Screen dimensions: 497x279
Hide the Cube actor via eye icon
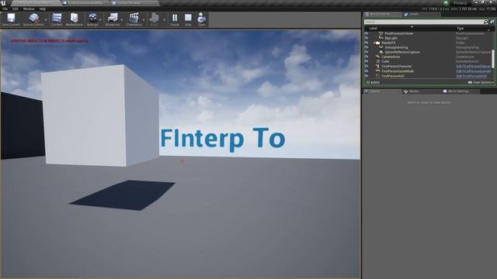click(367, 62)
